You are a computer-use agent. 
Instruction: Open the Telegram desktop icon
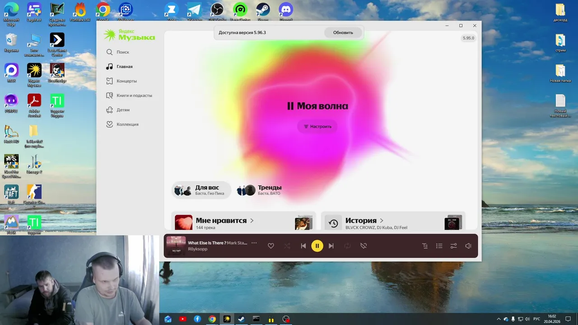point(194,12)
